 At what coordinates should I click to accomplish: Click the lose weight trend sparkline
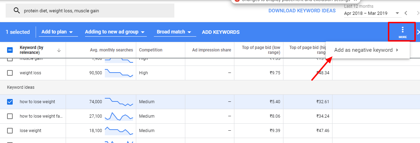(x=119, y=130)
